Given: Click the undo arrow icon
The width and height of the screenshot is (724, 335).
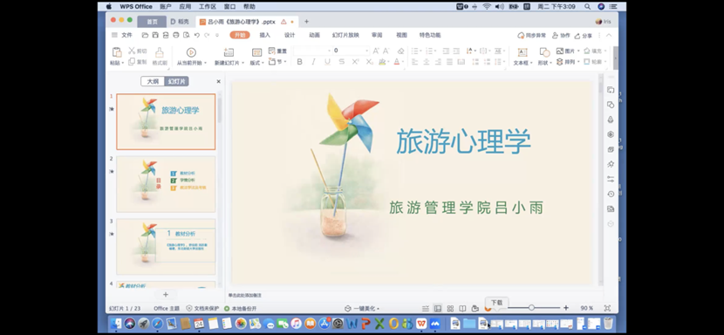Looking at the screenshot, I should 196,35.
